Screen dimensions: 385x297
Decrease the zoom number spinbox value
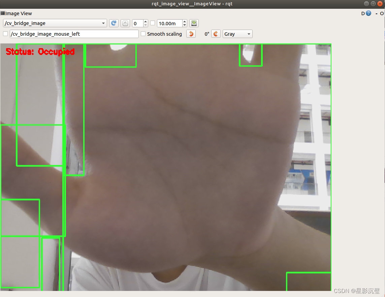click(x=146, y=25)
